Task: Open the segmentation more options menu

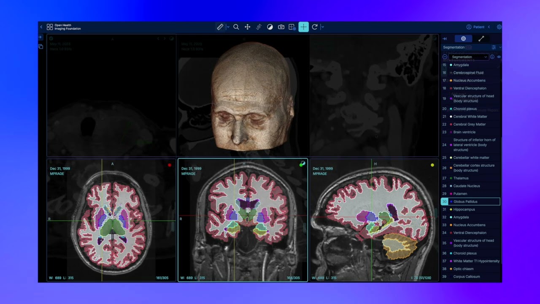Action: coord(445,57)
